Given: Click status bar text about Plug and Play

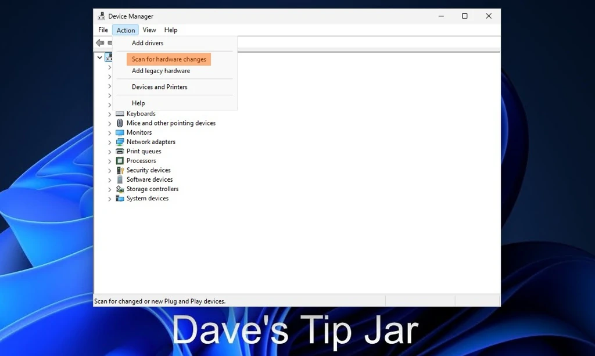Looking at the screenshot, I should (x=160, y=301).
